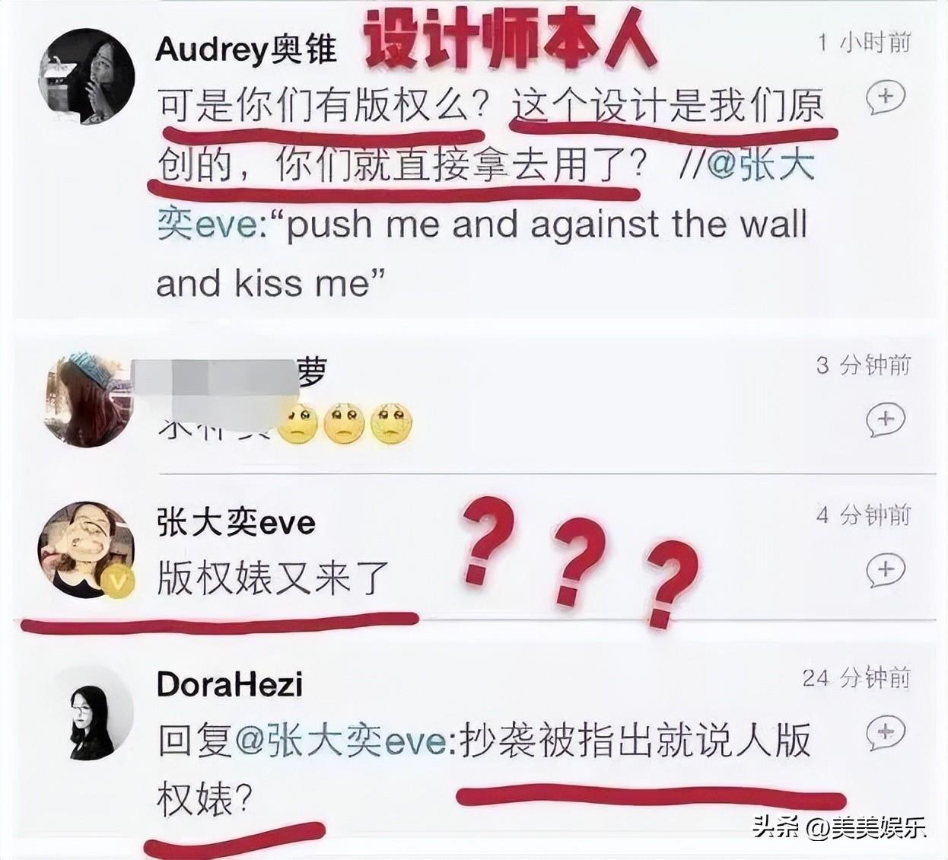Click username 张大奕eve above 版权婊又来了
Screen dimensions: 948x860
point(236,523)
